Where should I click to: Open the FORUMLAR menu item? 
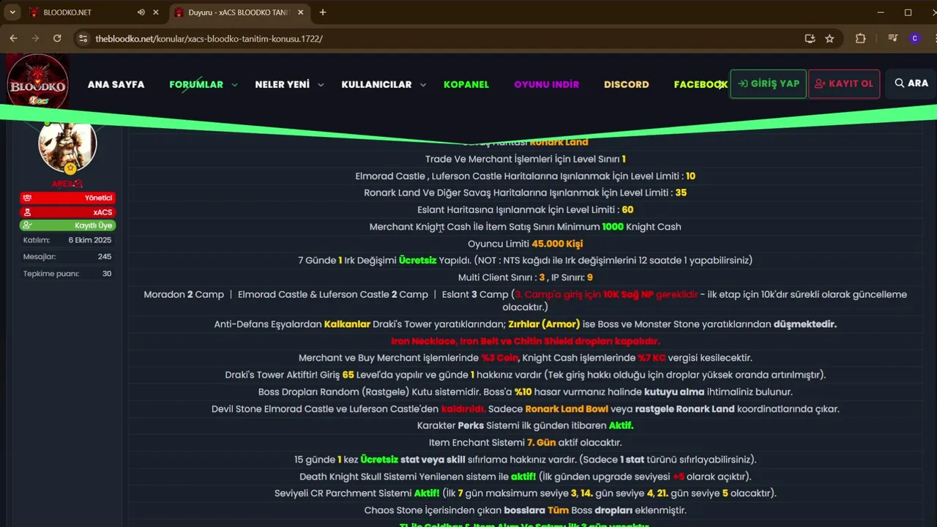[196, 84]
